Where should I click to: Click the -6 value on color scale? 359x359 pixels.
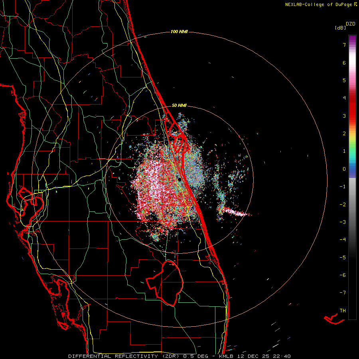(343, 275)
